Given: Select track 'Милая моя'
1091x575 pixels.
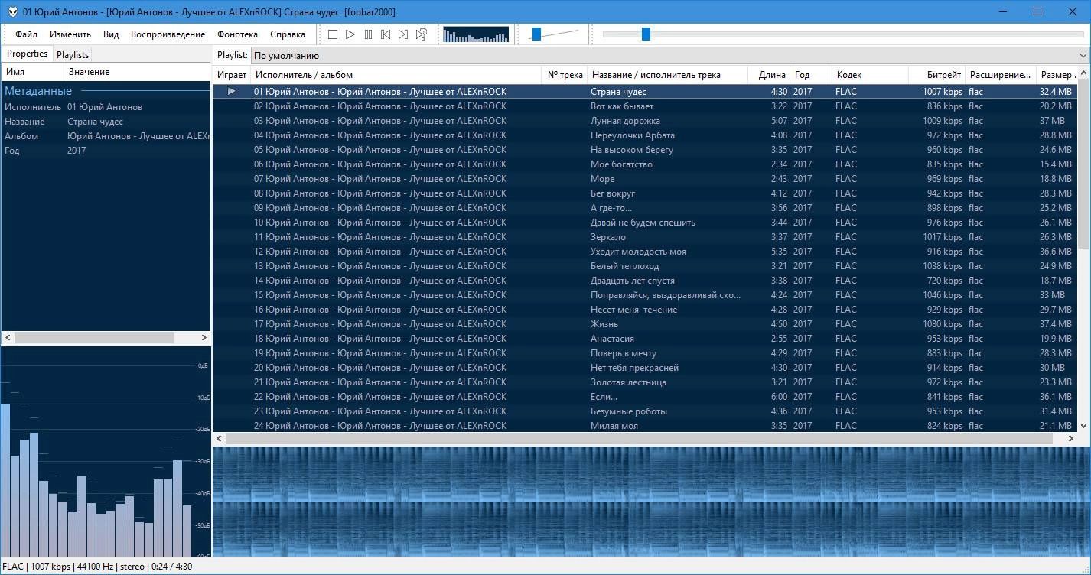Looking at the screenshot, I should (645, 426).
